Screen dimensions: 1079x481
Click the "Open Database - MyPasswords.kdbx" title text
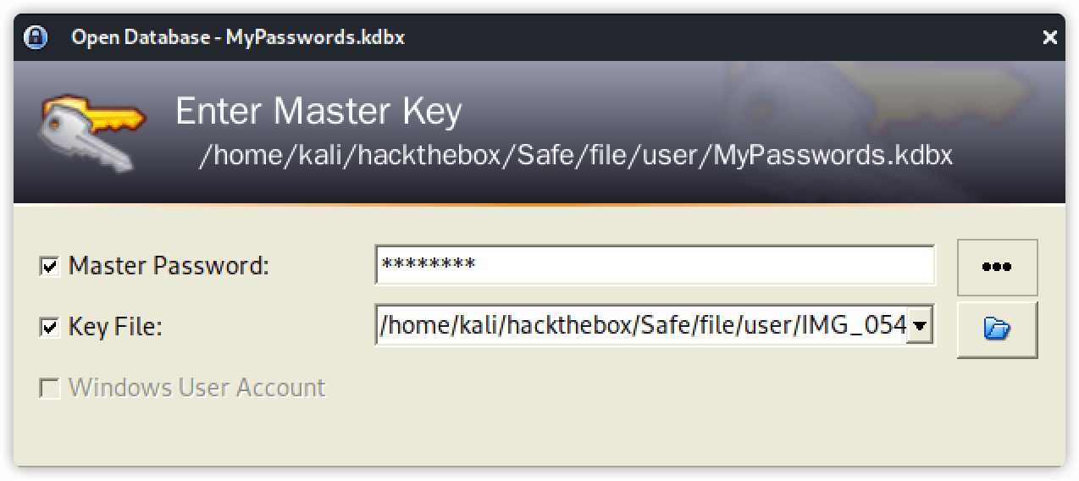coord(238,37)
